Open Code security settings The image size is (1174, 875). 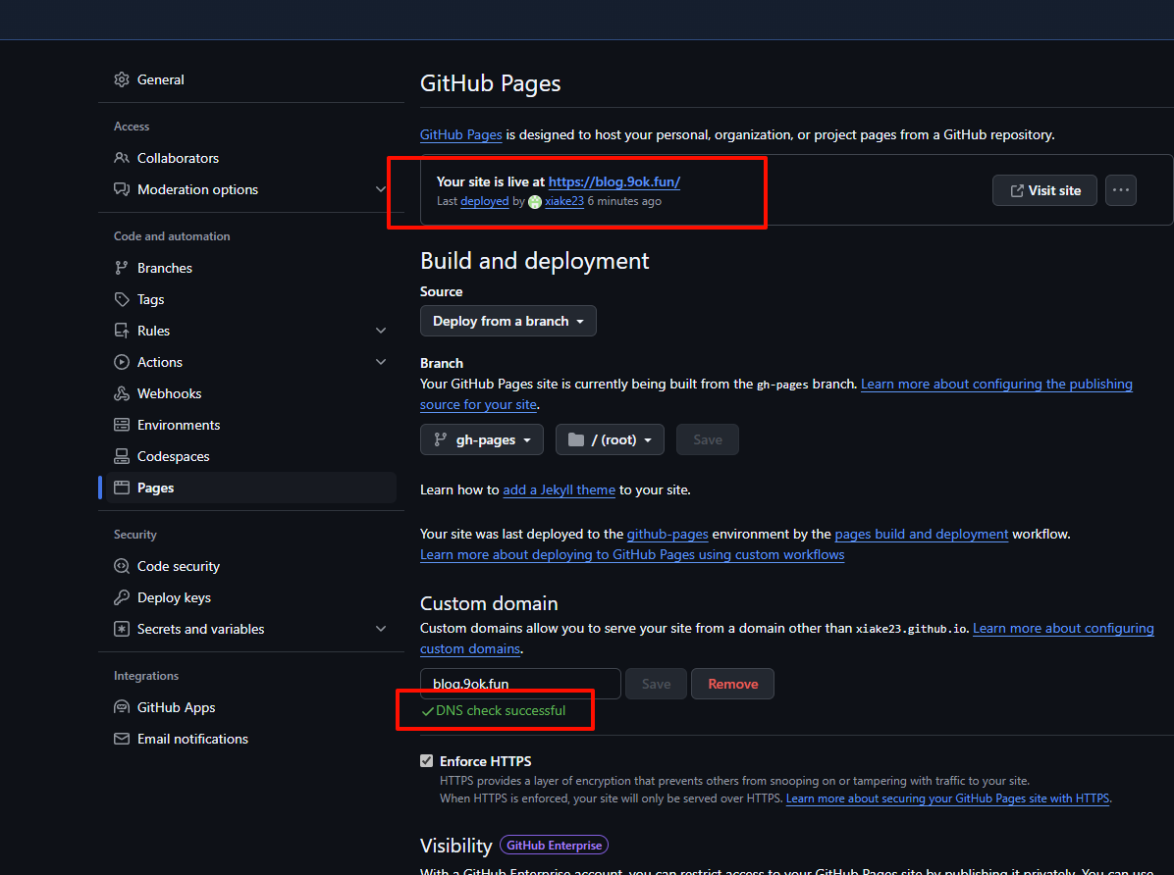point(179,567)
